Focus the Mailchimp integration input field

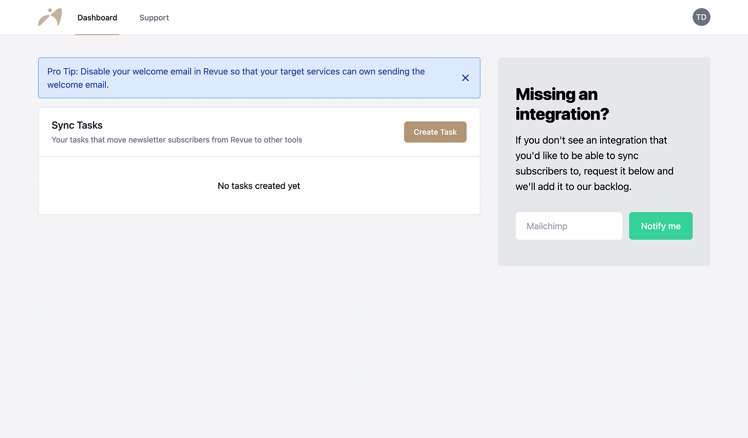click(569, 226)
